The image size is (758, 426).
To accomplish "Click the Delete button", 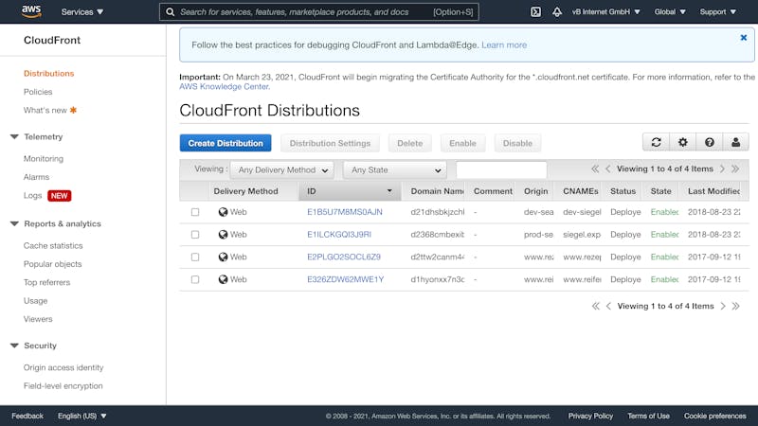I will tap(410, 143).
